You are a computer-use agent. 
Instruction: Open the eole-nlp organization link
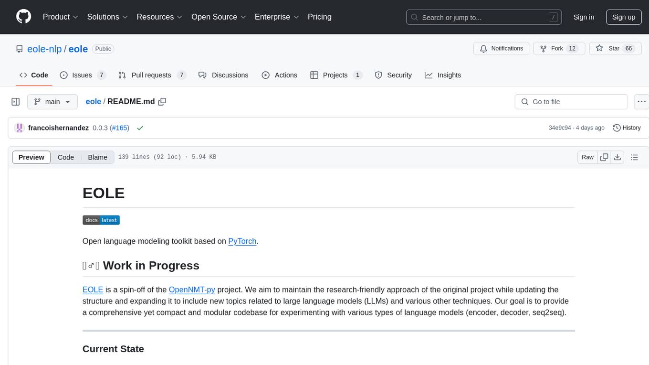44,49
